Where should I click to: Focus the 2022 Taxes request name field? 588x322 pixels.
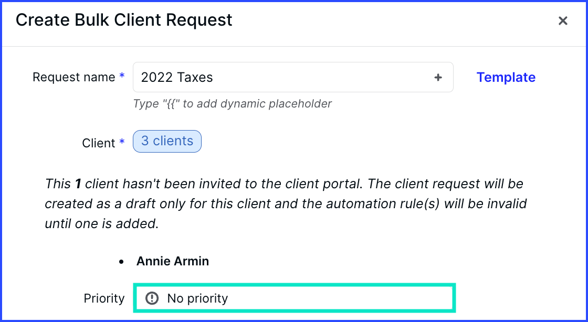[293, 77]
